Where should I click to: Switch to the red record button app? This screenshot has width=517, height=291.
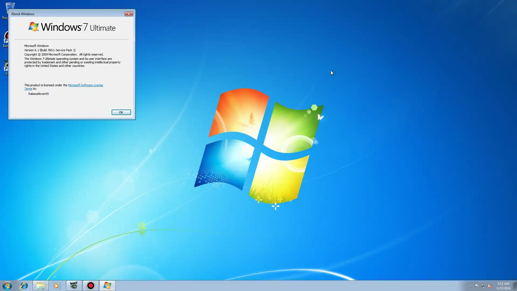click(x=91, y=286)
